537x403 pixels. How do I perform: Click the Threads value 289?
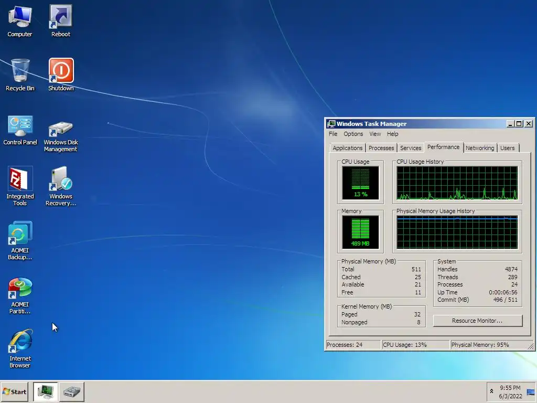pyautogui.click(x=513, y=277)
